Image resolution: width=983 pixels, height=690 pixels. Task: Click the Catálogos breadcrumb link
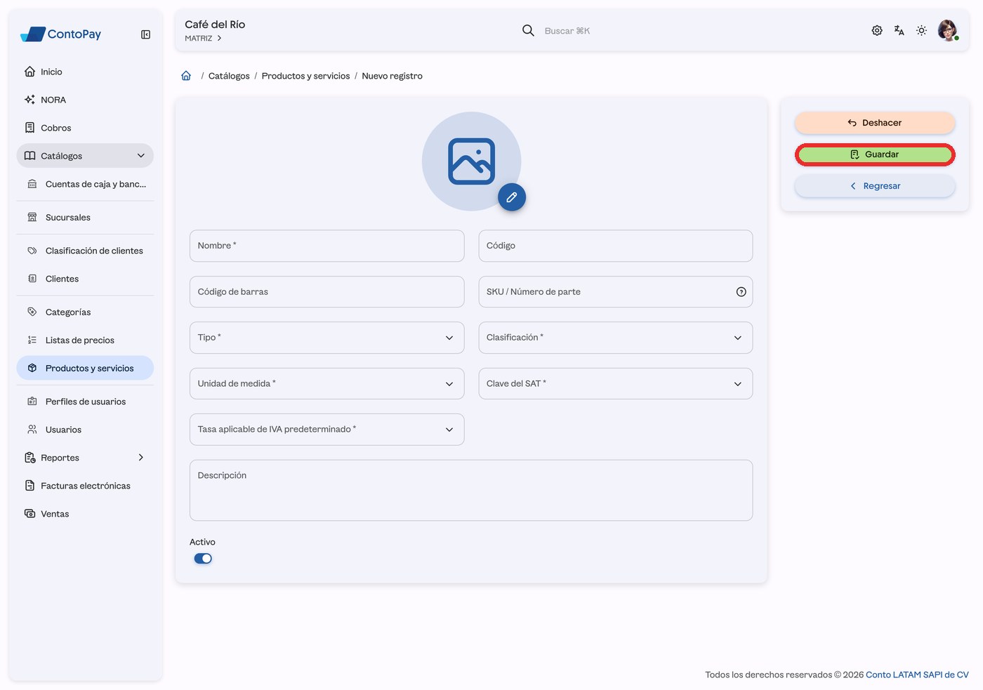tap(229, 76)
